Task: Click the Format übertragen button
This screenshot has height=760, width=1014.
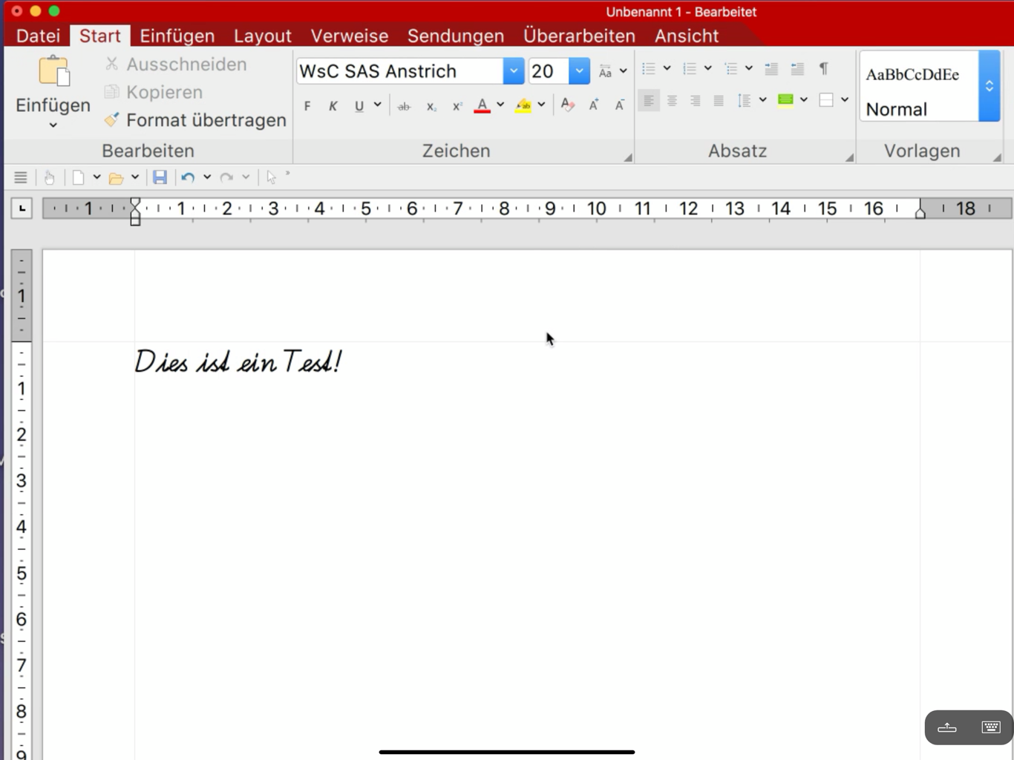Action: pyautogui.click(x=196, y=120)
